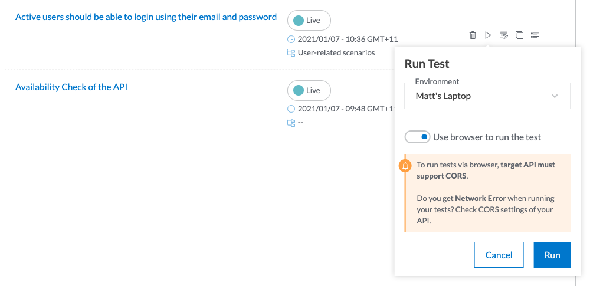Open Availability Check of the API link

pos(71,87)
